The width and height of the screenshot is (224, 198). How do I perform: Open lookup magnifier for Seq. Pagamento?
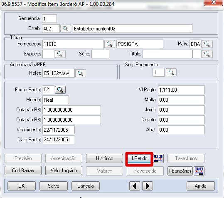click(171, 73)
